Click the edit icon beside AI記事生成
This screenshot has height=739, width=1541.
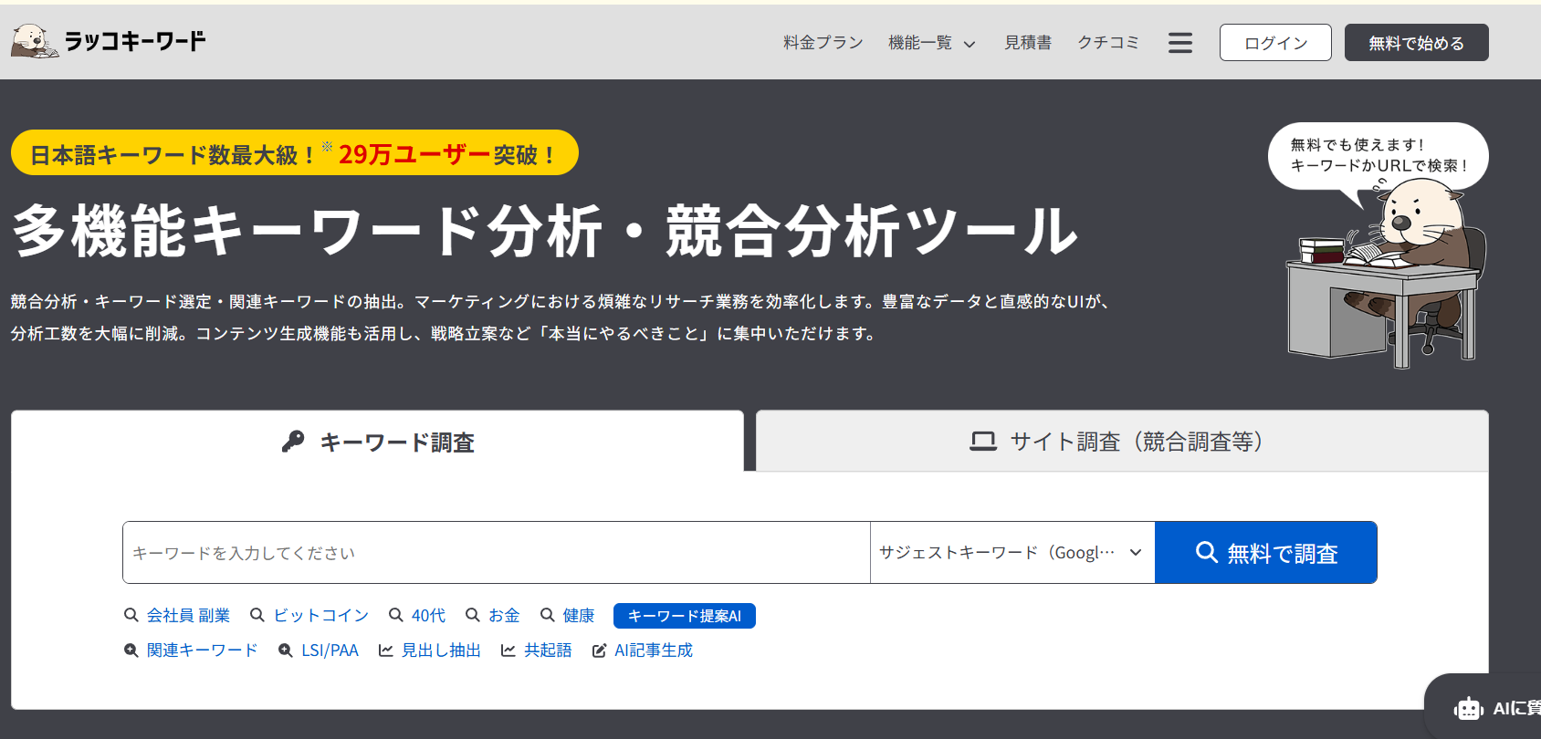(599, 651)
